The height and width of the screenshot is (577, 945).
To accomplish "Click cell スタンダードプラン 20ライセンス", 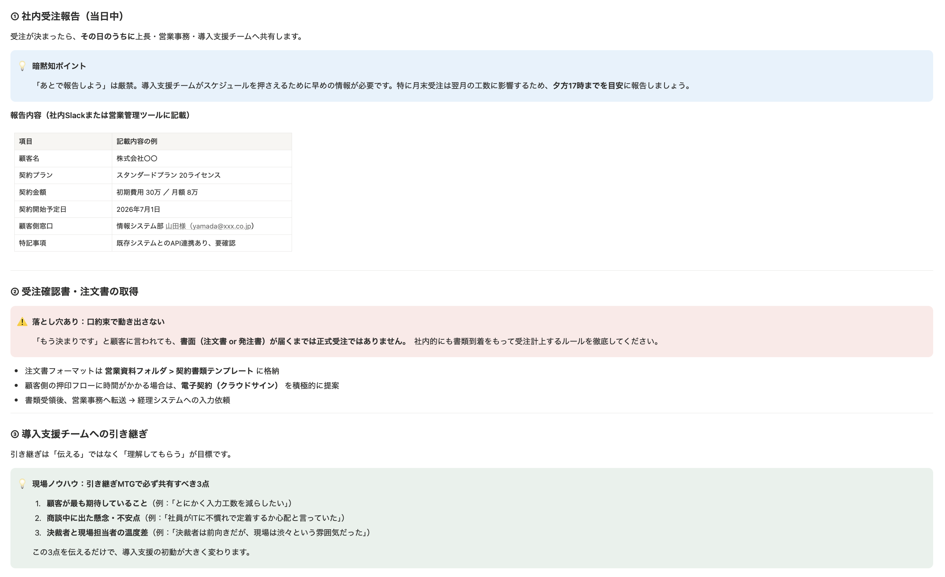I will click(202, 175).
